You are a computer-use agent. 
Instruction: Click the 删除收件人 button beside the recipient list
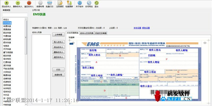58,52
